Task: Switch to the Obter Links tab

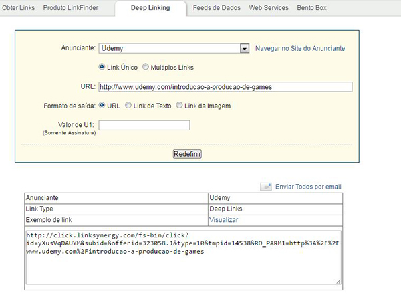Action: tap(19, 8)
